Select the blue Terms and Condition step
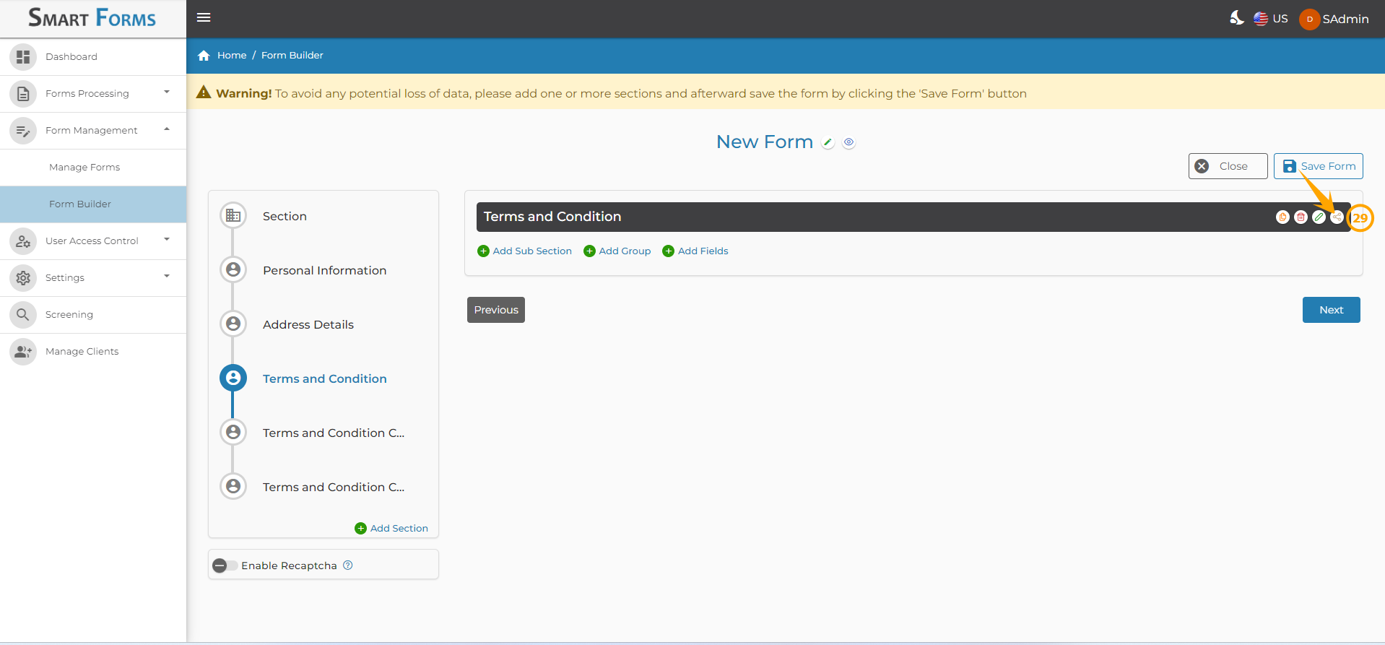Image resolution: width=1385 pixels, height=645 pixels. coord(324,379)
